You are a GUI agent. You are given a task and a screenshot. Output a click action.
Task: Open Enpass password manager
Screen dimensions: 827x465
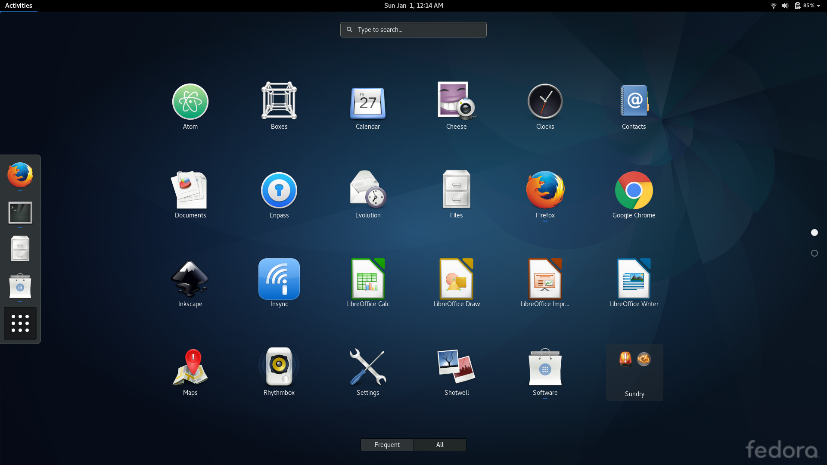click(x=279, y=189)
